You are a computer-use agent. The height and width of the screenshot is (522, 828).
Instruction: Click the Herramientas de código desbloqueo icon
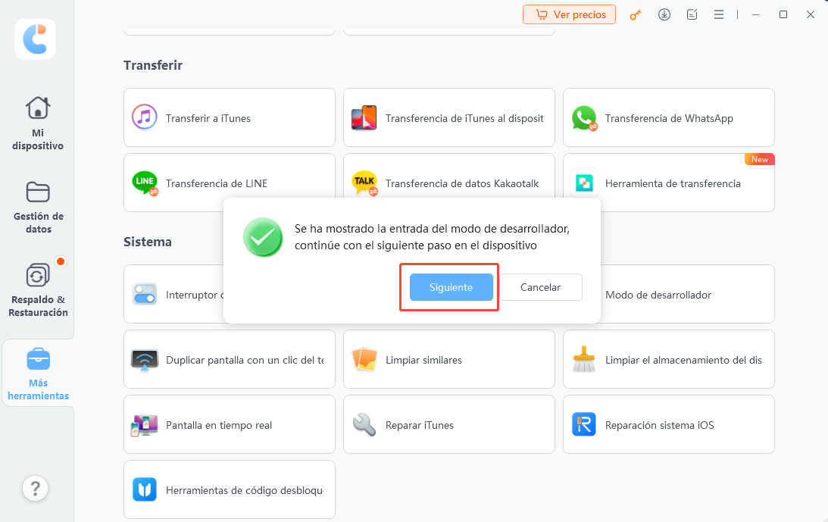click(x=144, y=489)
